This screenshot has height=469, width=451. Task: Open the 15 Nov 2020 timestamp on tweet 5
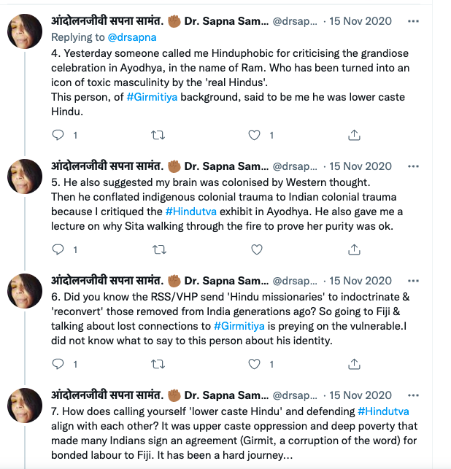point(360,166)
